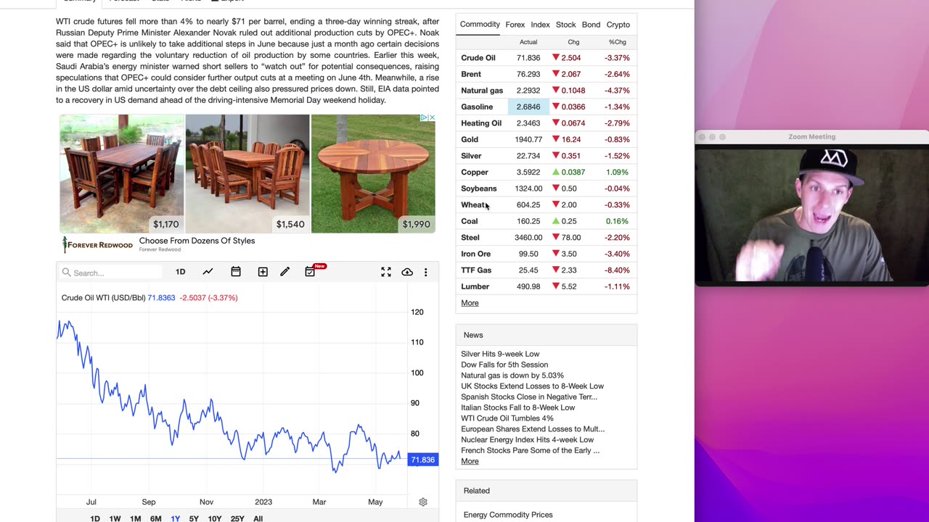Select the 1M time range

[x=135, y=518]
